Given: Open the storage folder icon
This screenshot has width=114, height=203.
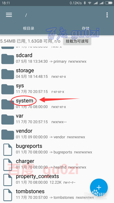Looking at the screenshot, I should 8,74.
